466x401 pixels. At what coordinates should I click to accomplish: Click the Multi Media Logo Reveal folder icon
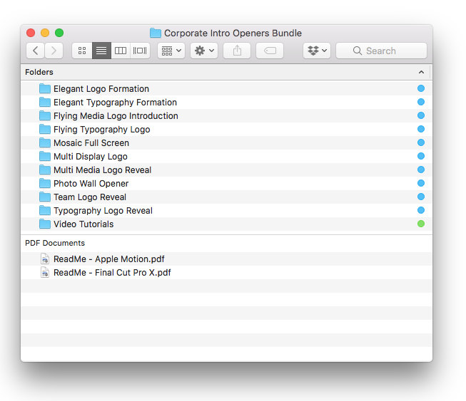pos(45,170)
